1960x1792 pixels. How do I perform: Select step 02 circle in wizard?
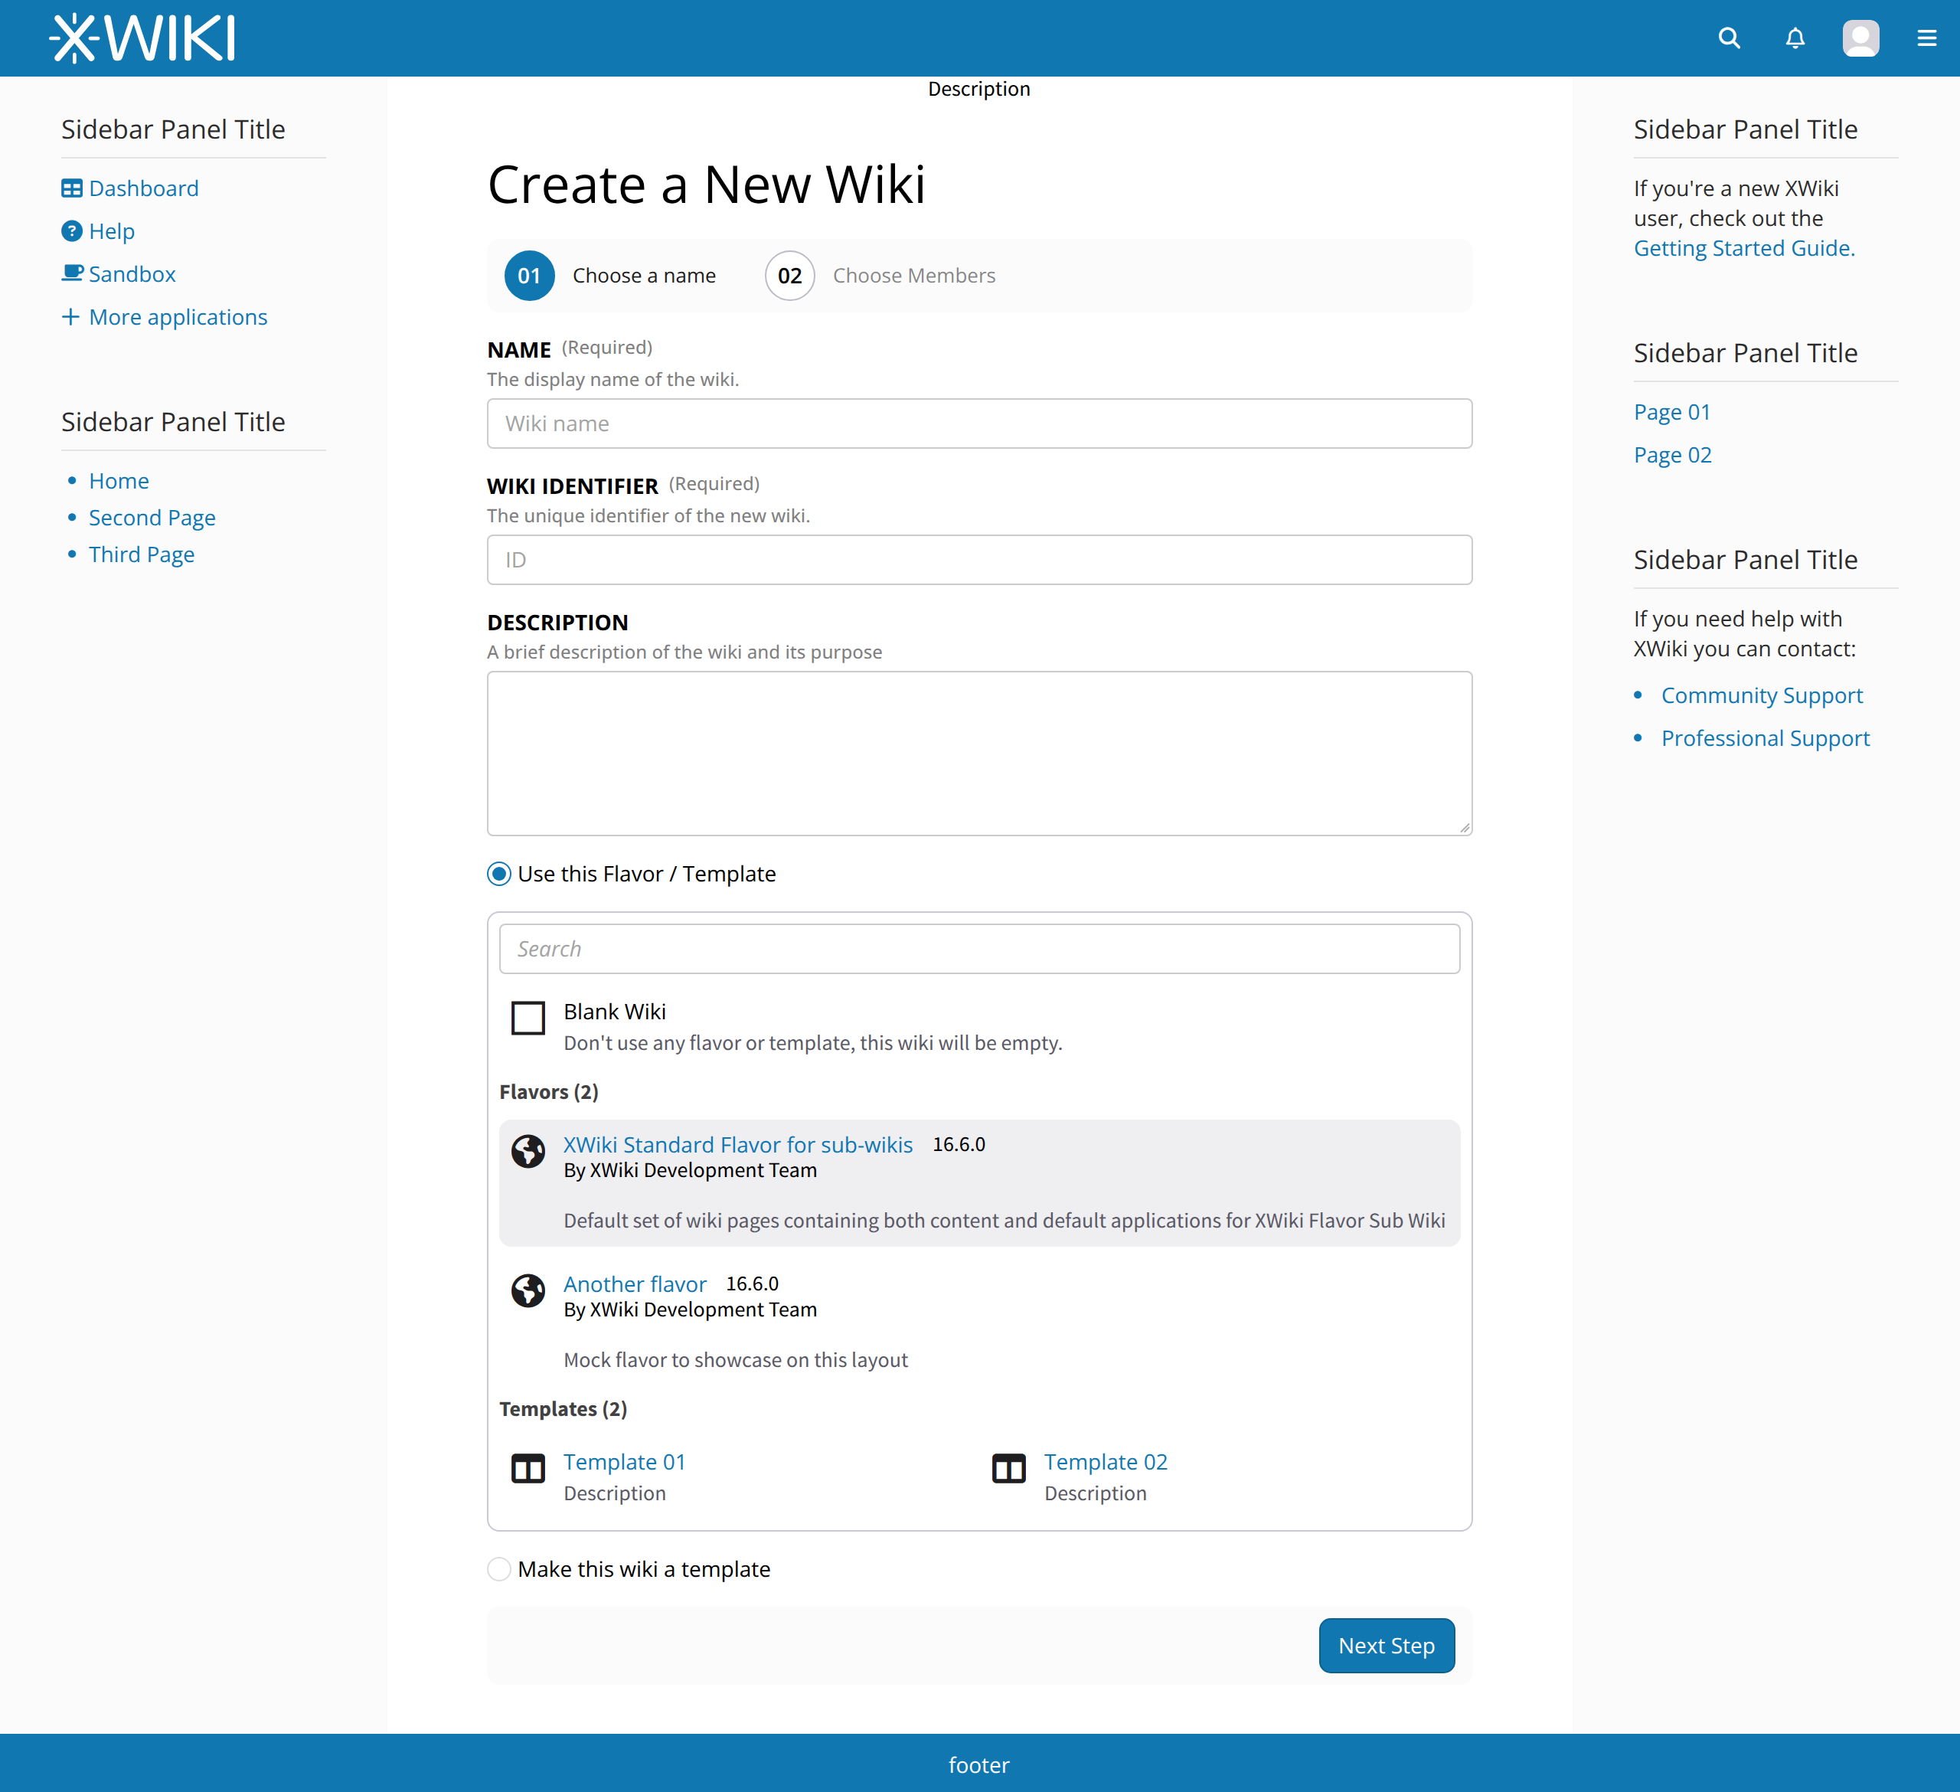point(789,276)
